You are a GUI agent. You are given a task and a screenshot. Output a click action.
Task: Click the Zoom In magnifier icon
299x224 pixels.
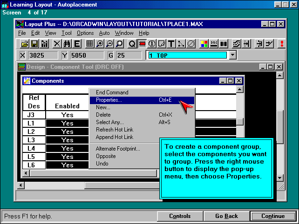click(100, 44)
